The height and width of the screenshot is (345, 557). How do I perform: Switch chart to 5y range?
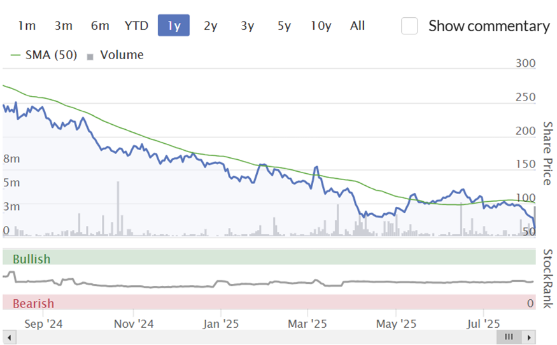(x=284, y=25)
